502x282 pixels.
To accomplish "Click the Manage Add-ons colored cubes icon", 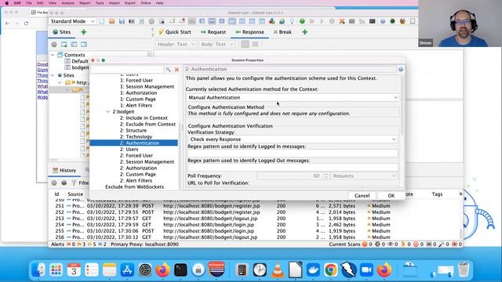I will tap(272, 21).
